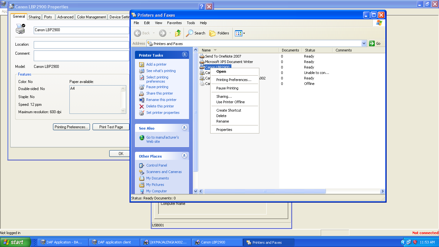
Task: Click the red Delete this printer icon
Action: pos(142,106)
